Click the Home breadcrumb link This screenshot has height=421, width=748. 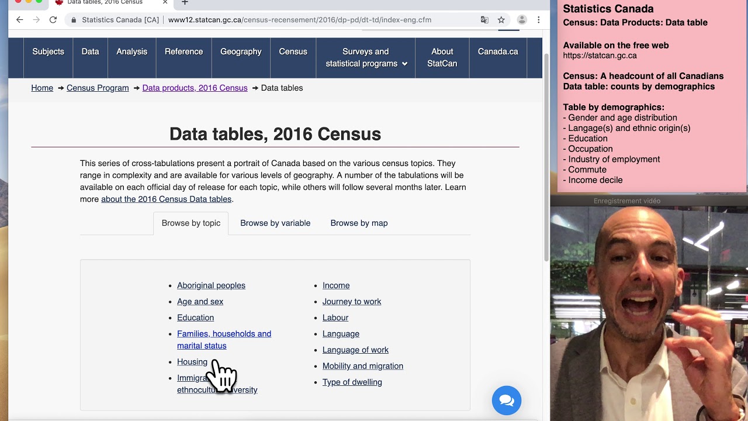(x=42, y=88)
